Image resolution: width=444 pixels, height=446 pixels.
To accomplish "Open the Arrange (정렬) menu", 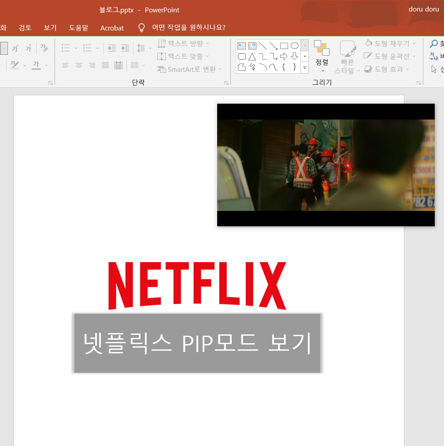I will point(322,56).
